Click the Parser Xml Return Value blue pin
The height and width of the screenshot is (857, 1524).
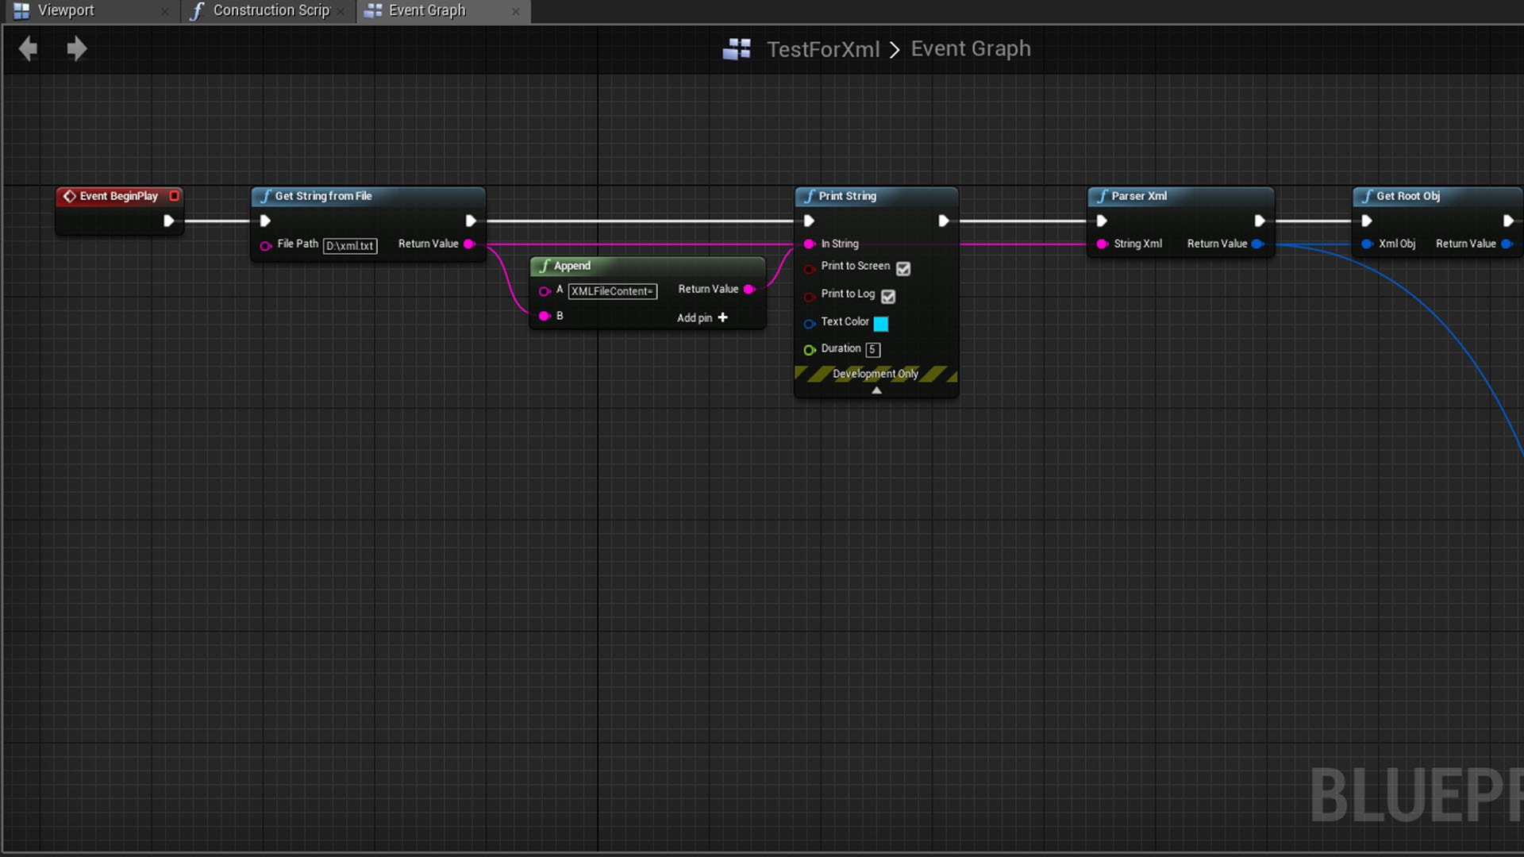pyautogui.click(x=1257, y=244)
